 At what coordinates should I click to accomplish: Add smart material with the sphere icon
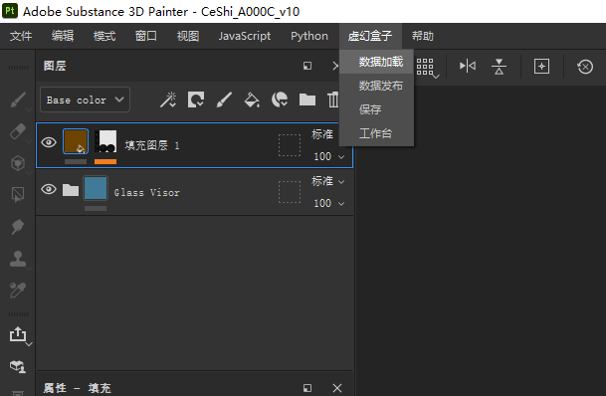(x=280, y=99)
